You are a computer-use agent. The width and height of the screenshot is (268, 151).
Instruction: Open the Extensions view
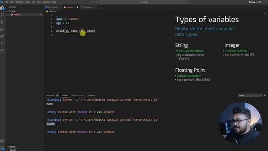(2, 36)
